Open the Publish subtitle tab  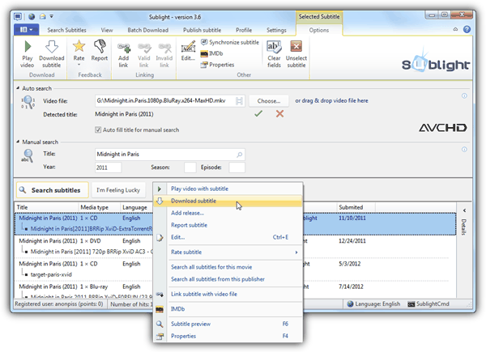pyautogui.click(x=202, y=30)
